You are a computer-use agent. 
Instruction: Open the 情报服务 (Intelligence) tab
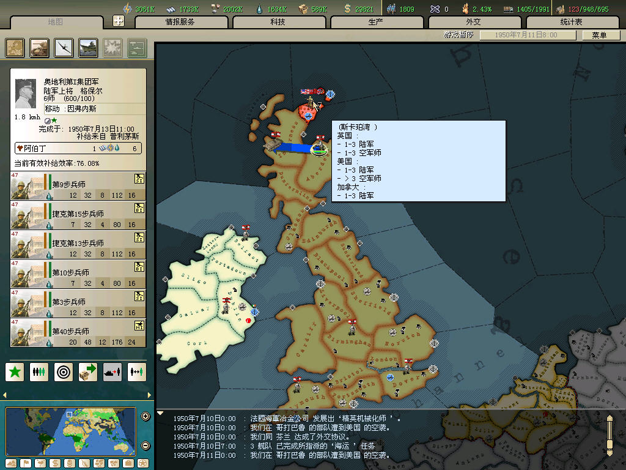180,22
